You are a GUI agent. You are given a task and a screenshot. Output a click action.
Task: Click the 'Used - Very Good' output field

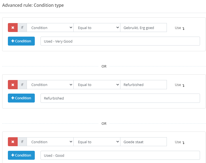(120, 41)
